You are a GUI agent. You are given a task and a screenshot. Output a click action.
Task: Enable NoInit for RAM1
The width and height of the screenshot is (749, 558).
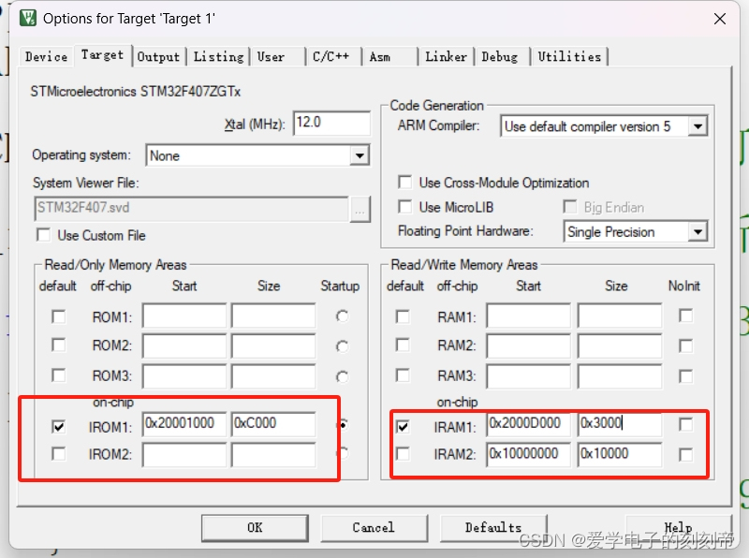coord(686,316)
